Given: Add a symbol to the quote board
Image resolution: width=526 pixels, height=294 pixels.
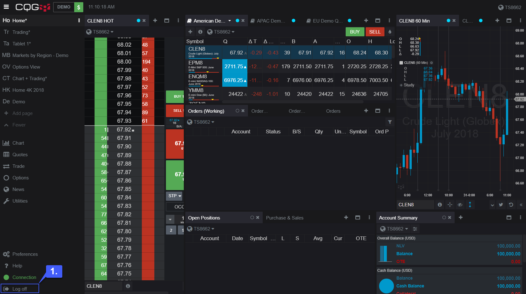Looking at the screenshot, I should click(190, 32).
